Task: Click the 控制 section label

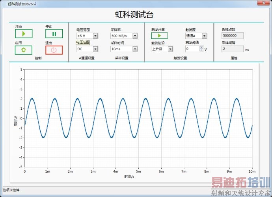Action: pyautogui.click(x=38, y=58)
